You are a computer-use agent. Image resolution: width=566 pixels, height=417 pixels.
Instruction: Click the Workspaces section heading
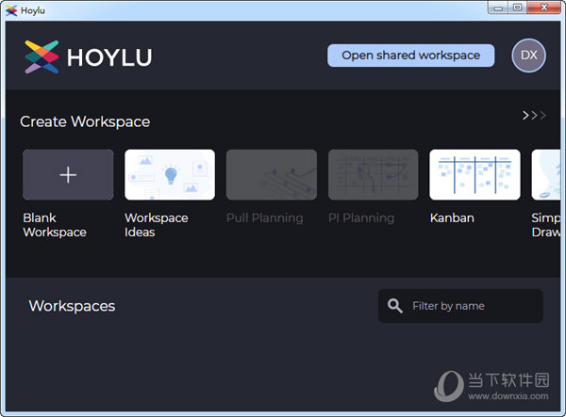72,306
